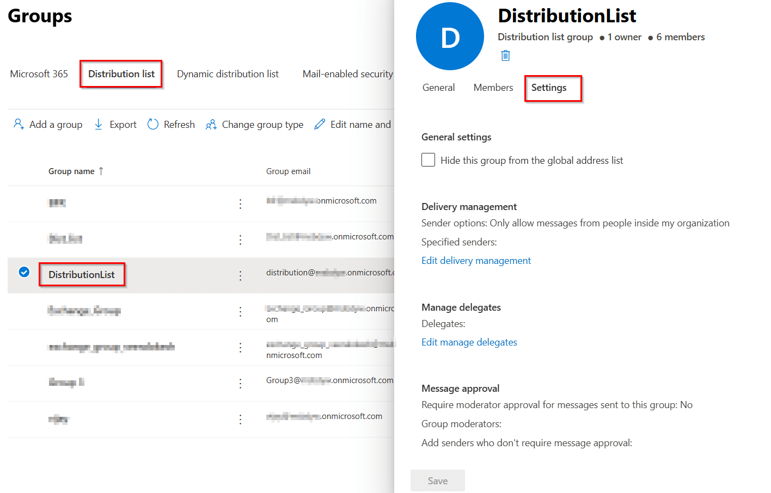Switch to the Members tab

pos(493,87)
